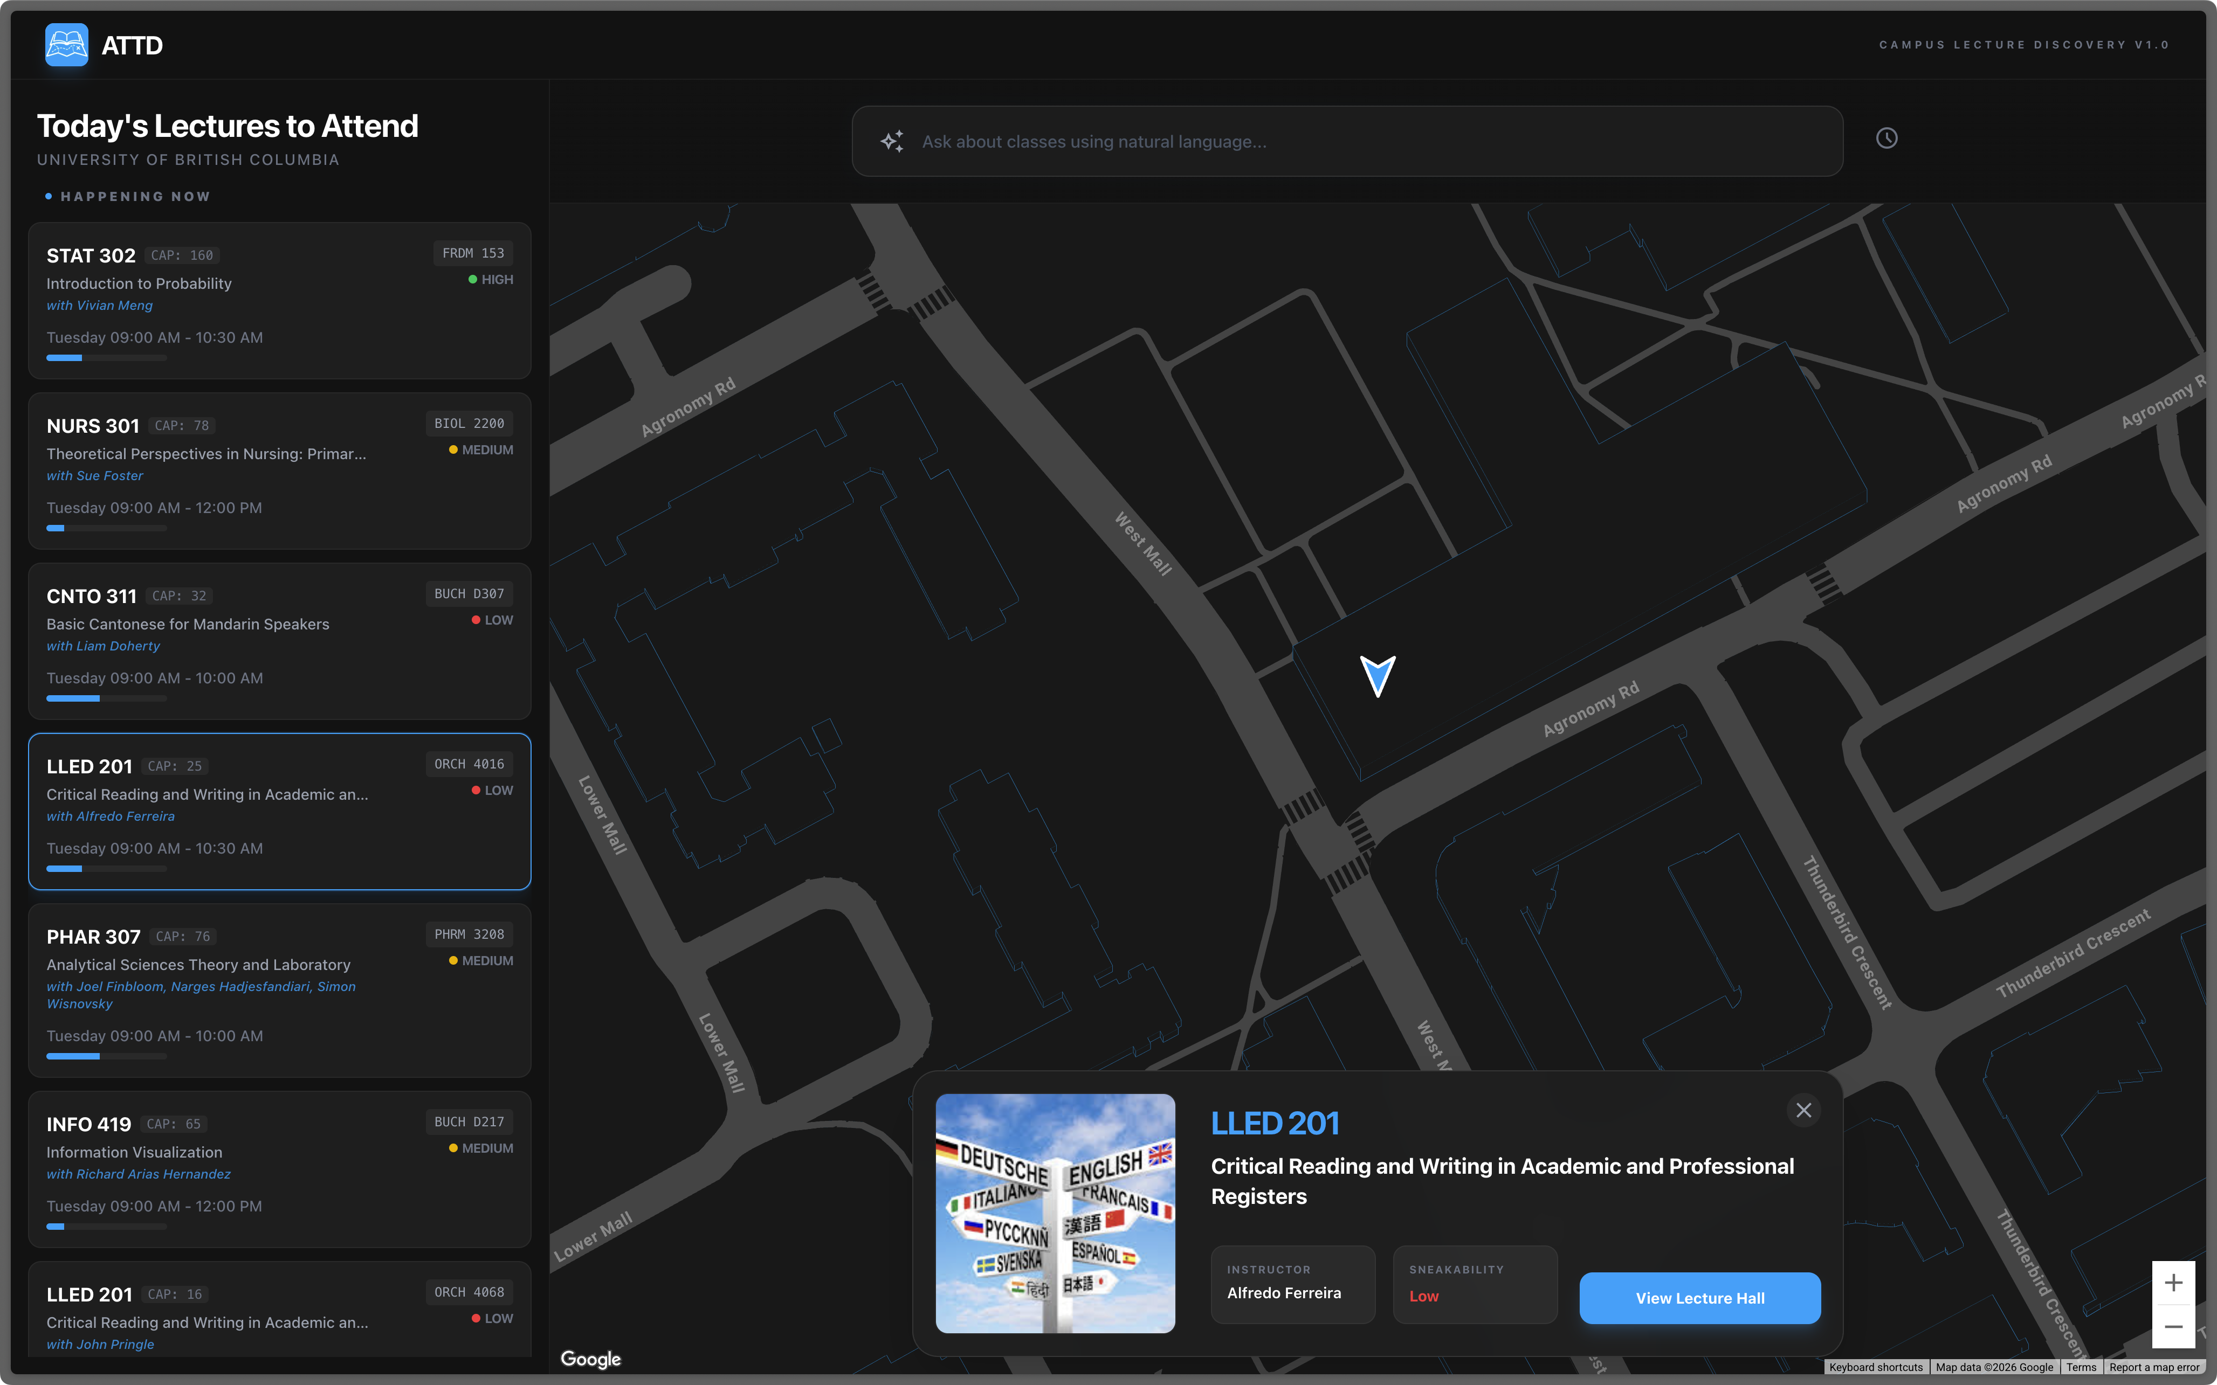Click Report a map error link
This screenshot has width=2217, height=1385.
[2154, 1367]
